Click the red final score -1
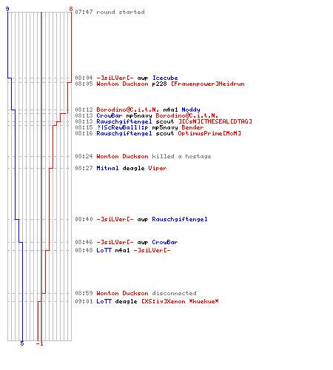Viewport: 333px width, 370px height. (x=39, y=343)
